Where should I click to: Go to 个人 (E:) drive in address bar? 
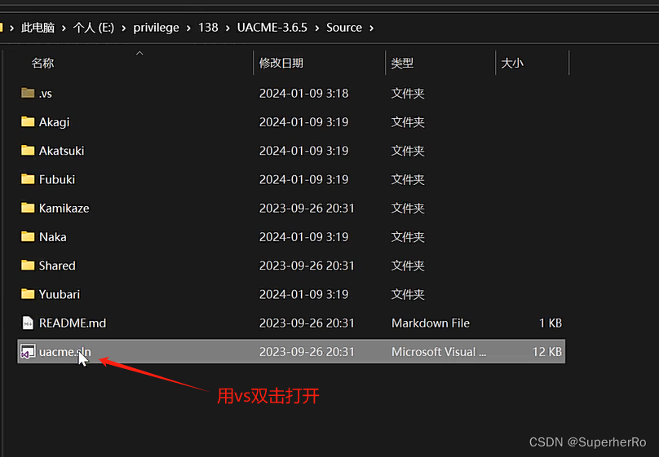[94, 28]
